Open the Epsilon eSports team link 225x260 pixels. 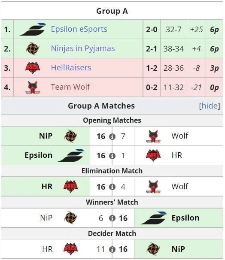point(79,29)
